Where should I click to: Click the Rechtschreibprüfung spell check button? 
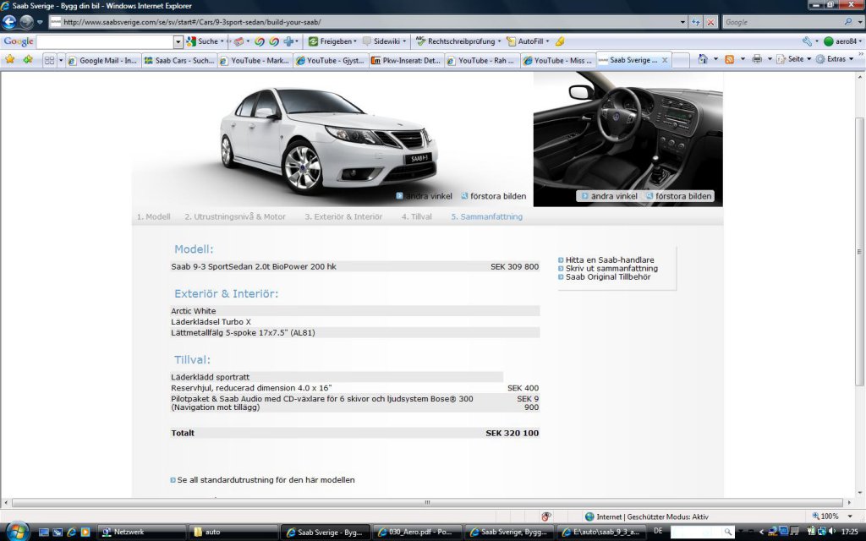point(458,41)
